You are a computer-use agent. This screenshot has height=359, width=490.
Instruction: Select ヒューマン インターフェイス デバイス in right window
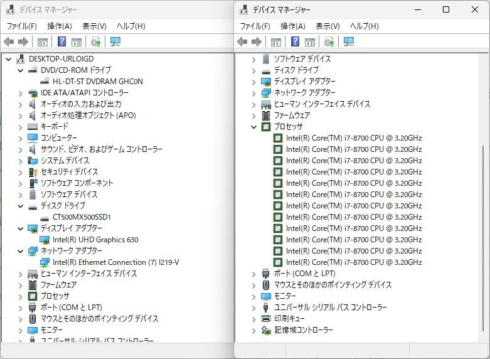point(322,104)
